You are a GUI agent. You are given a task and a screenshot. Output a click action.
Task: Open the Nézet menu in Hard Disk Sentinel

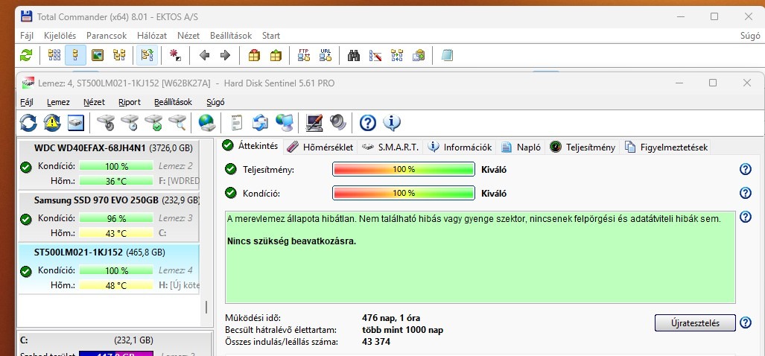94,103
